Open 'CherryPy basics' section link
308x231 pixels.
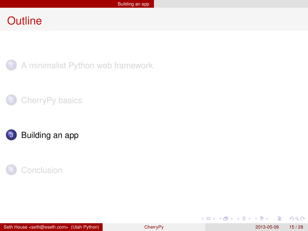tap(52, 100)
